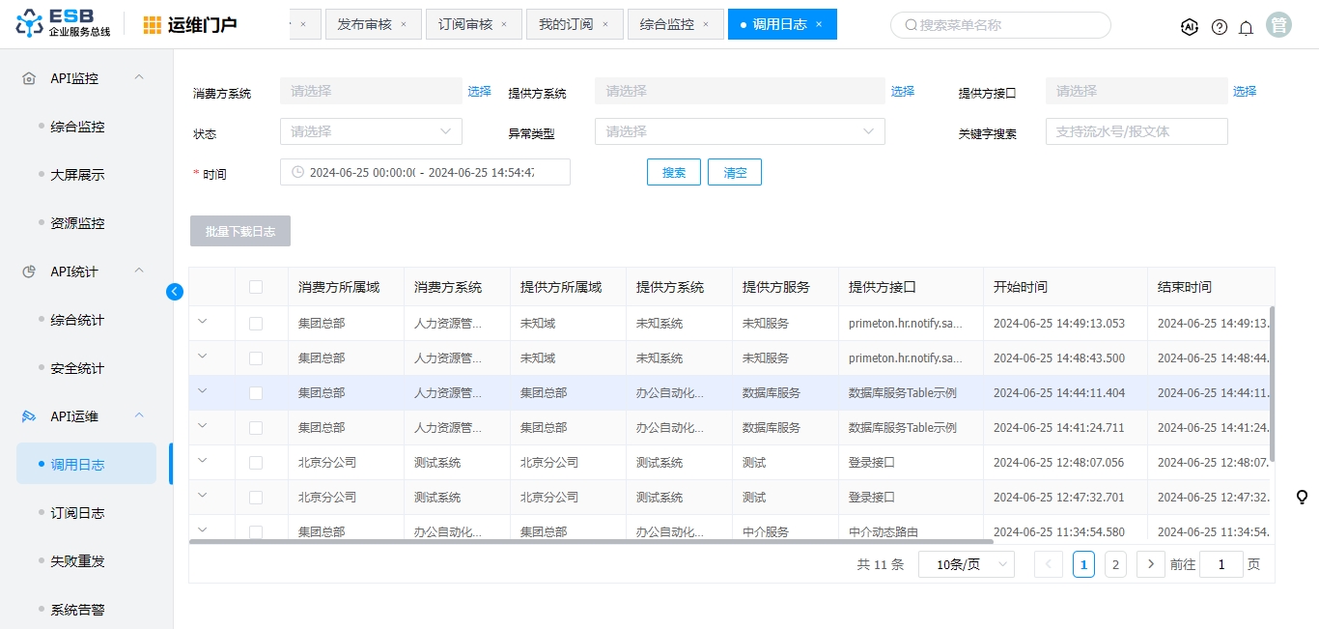This screenshot has width=1319, height=629.
Task: Open the notification bell icon
Action: [1246, 27]
